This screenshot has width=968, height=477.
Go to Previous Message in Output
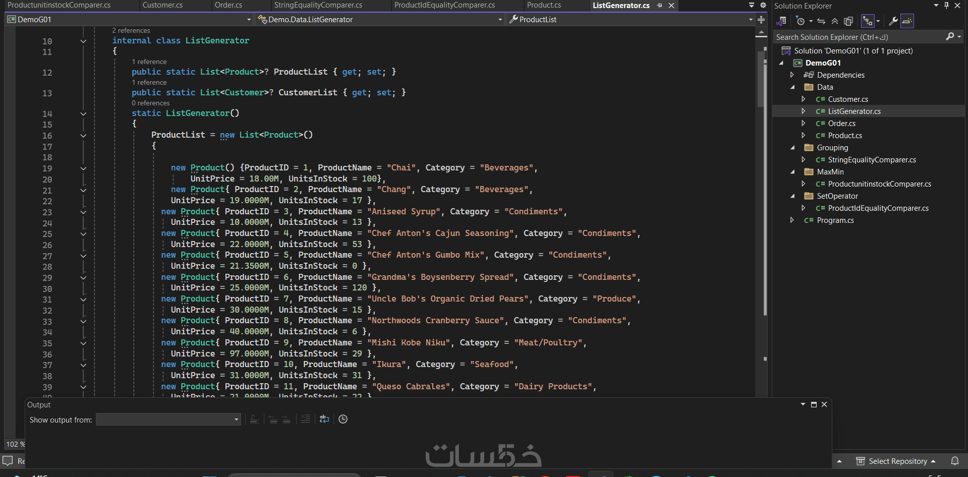point(273,419)
